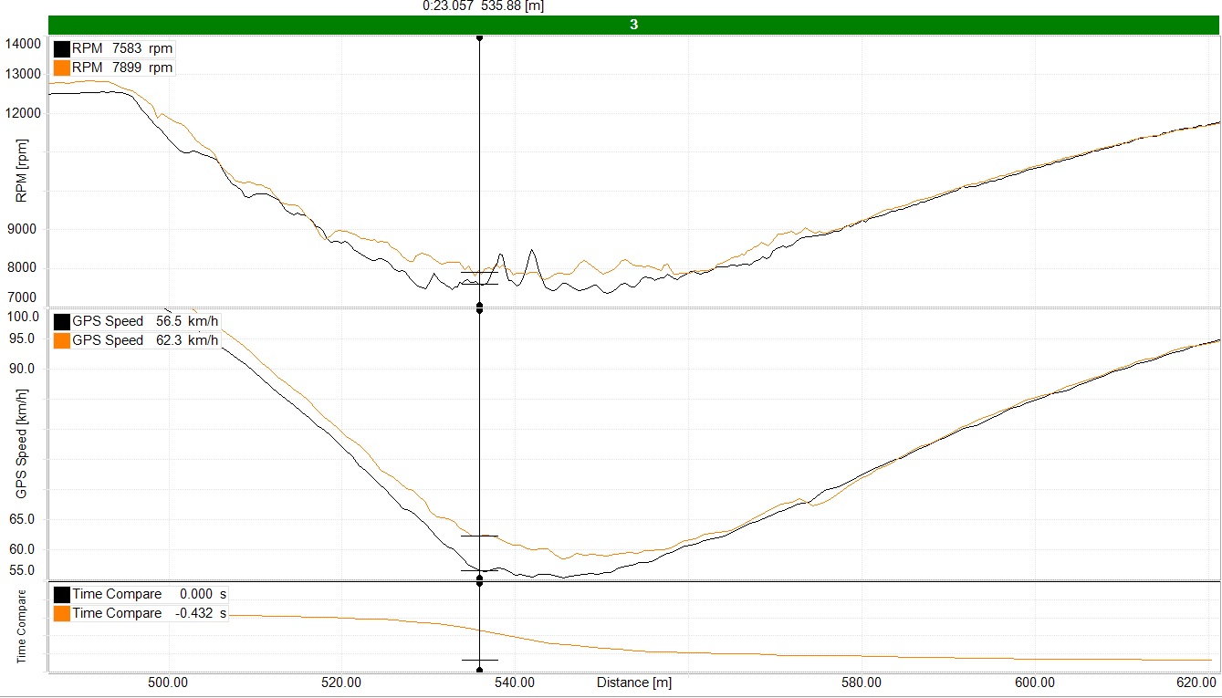Screen dimensions: 1222x698
Task: Select the orange GPS Speed color swatch
Action: pyautogui.click(x=62, y=340)
